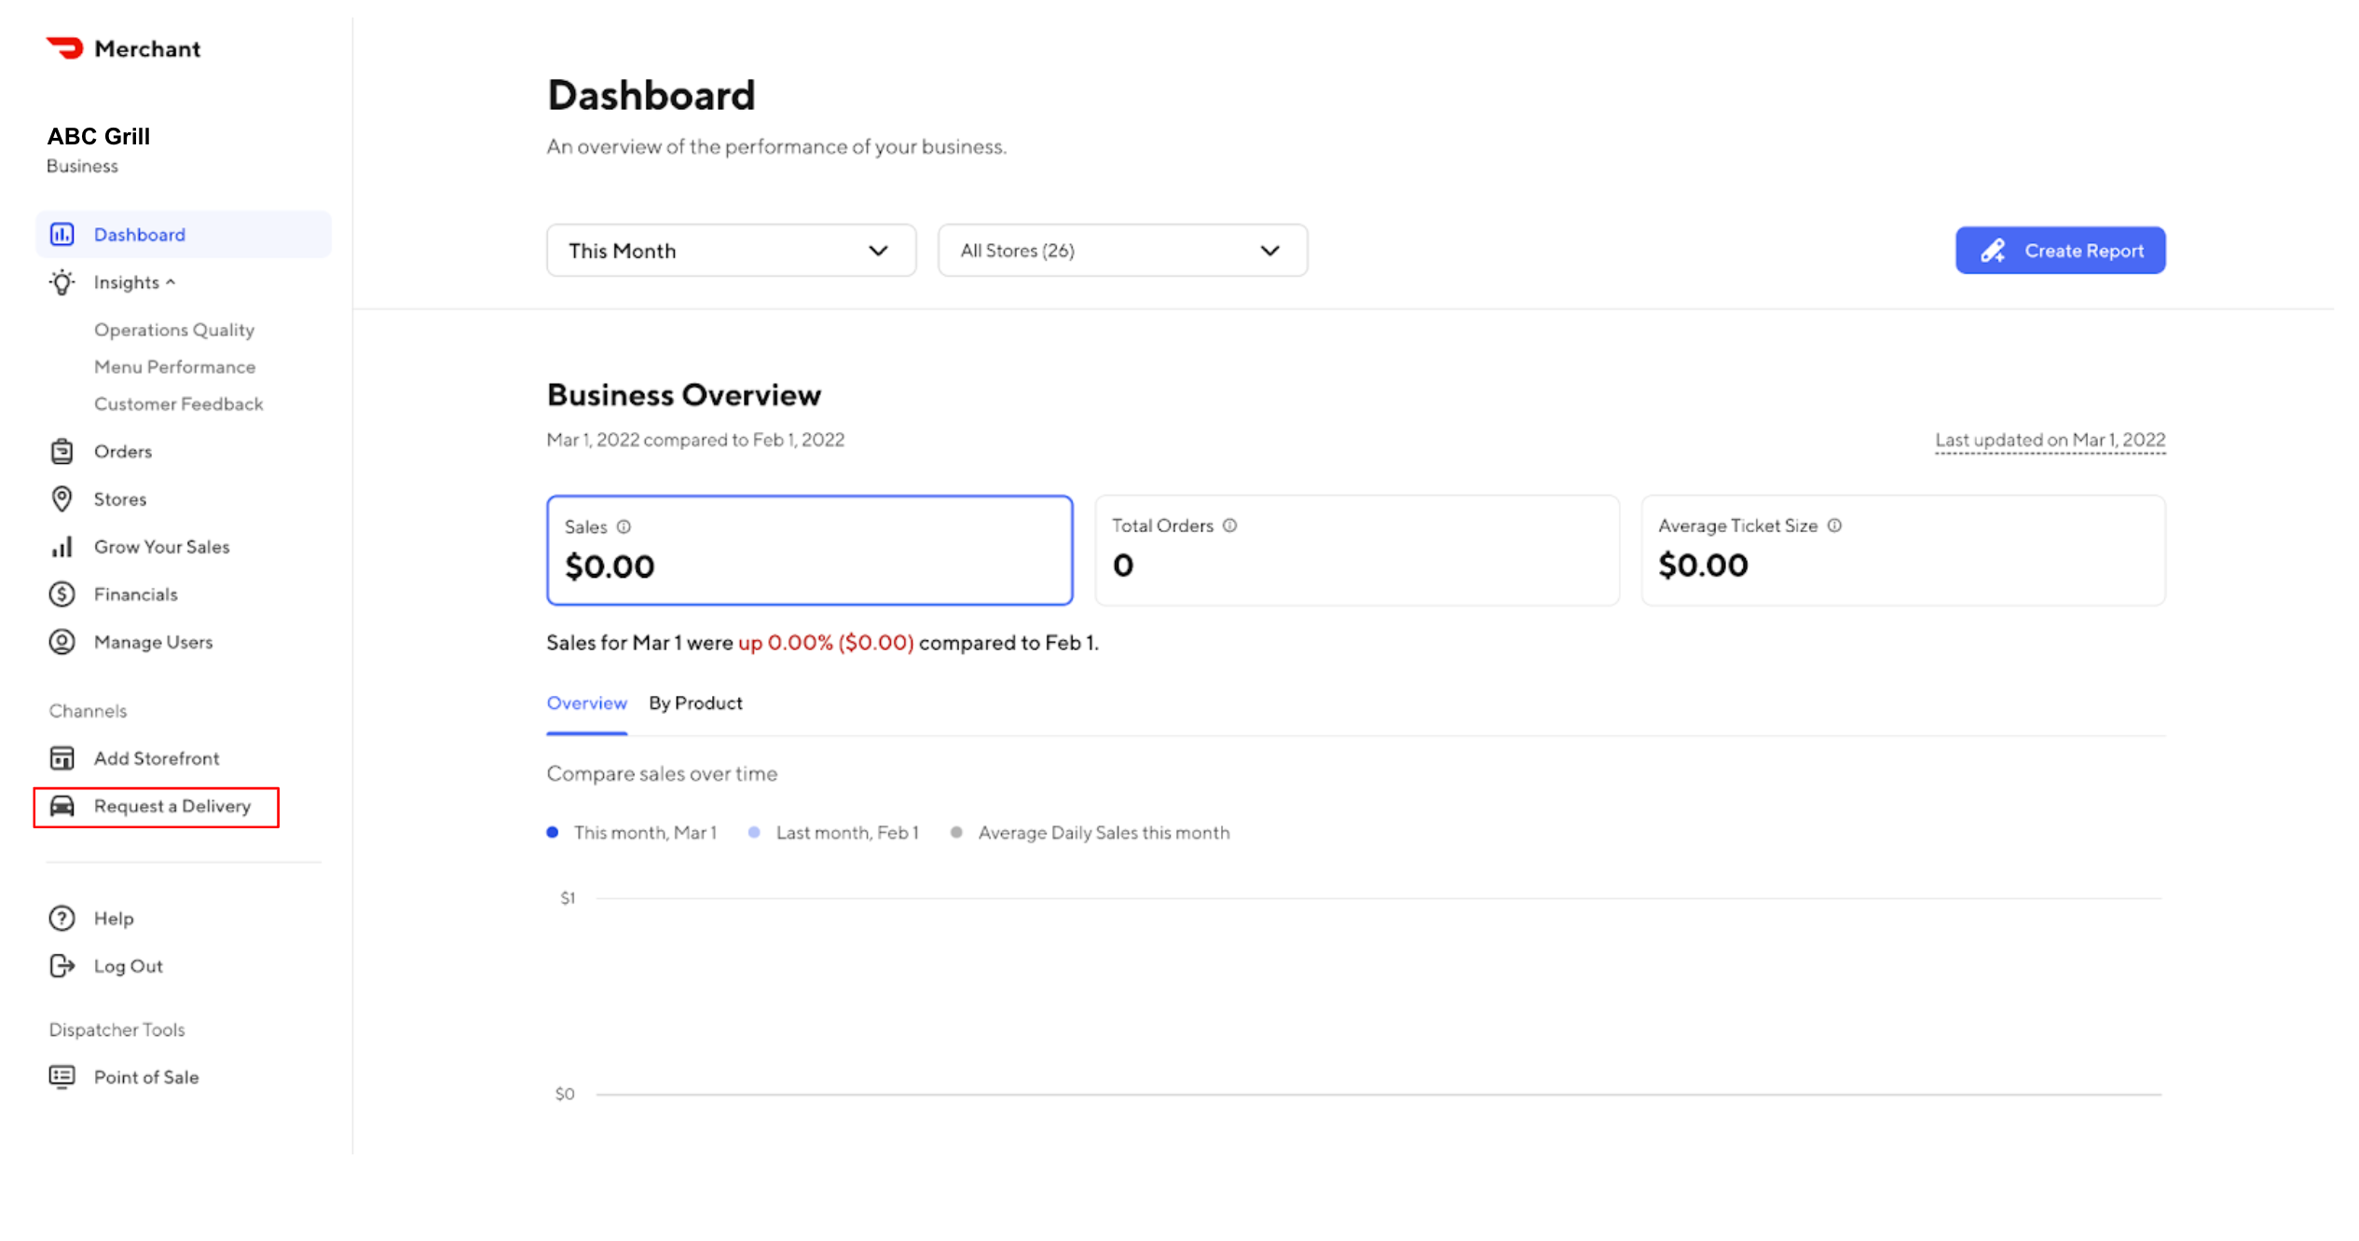The width and height of the screenshot is (2359, 1241).
Task: Click the Point of Sale icon
Action: tap(62, 1077)
